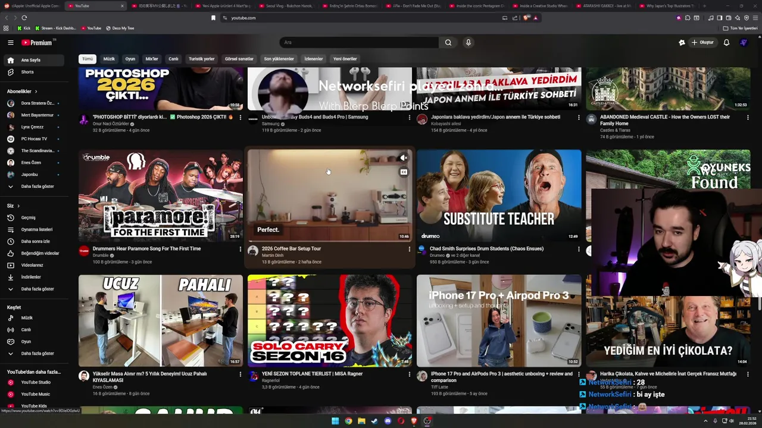Open more options for Chad Smith video

coord(579,249)
